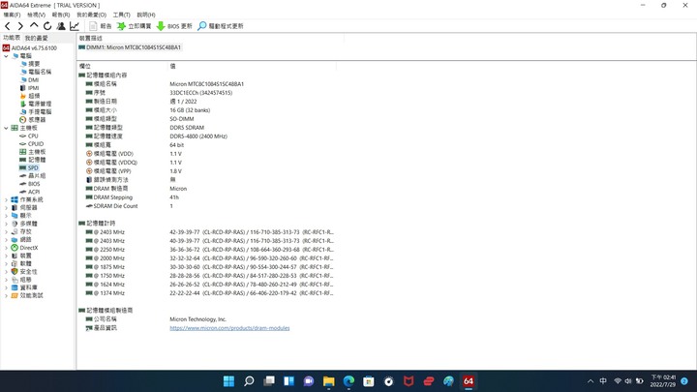
Task: Select the @ 2250 MHz timing row
Action: click(207, 250)
